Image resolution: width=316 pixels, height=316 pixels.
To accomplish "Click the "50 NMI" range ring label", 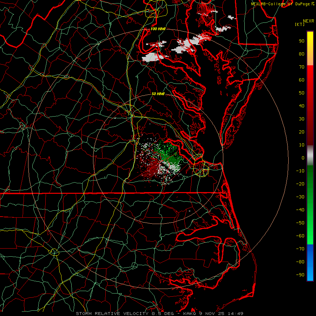I will 158,94.
